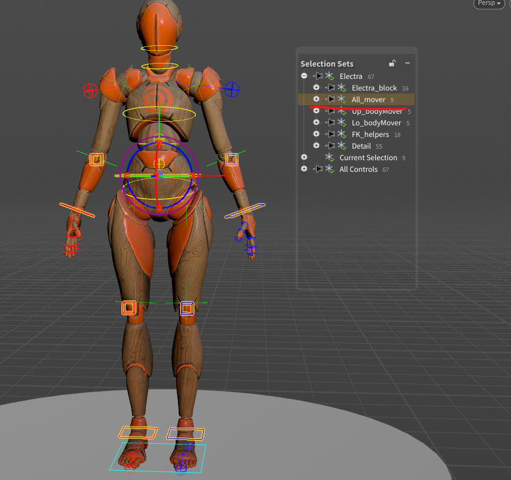Viewport: 511px width, 480px height.
Task: Click the pin icon for All_mover
Action: 330,99
